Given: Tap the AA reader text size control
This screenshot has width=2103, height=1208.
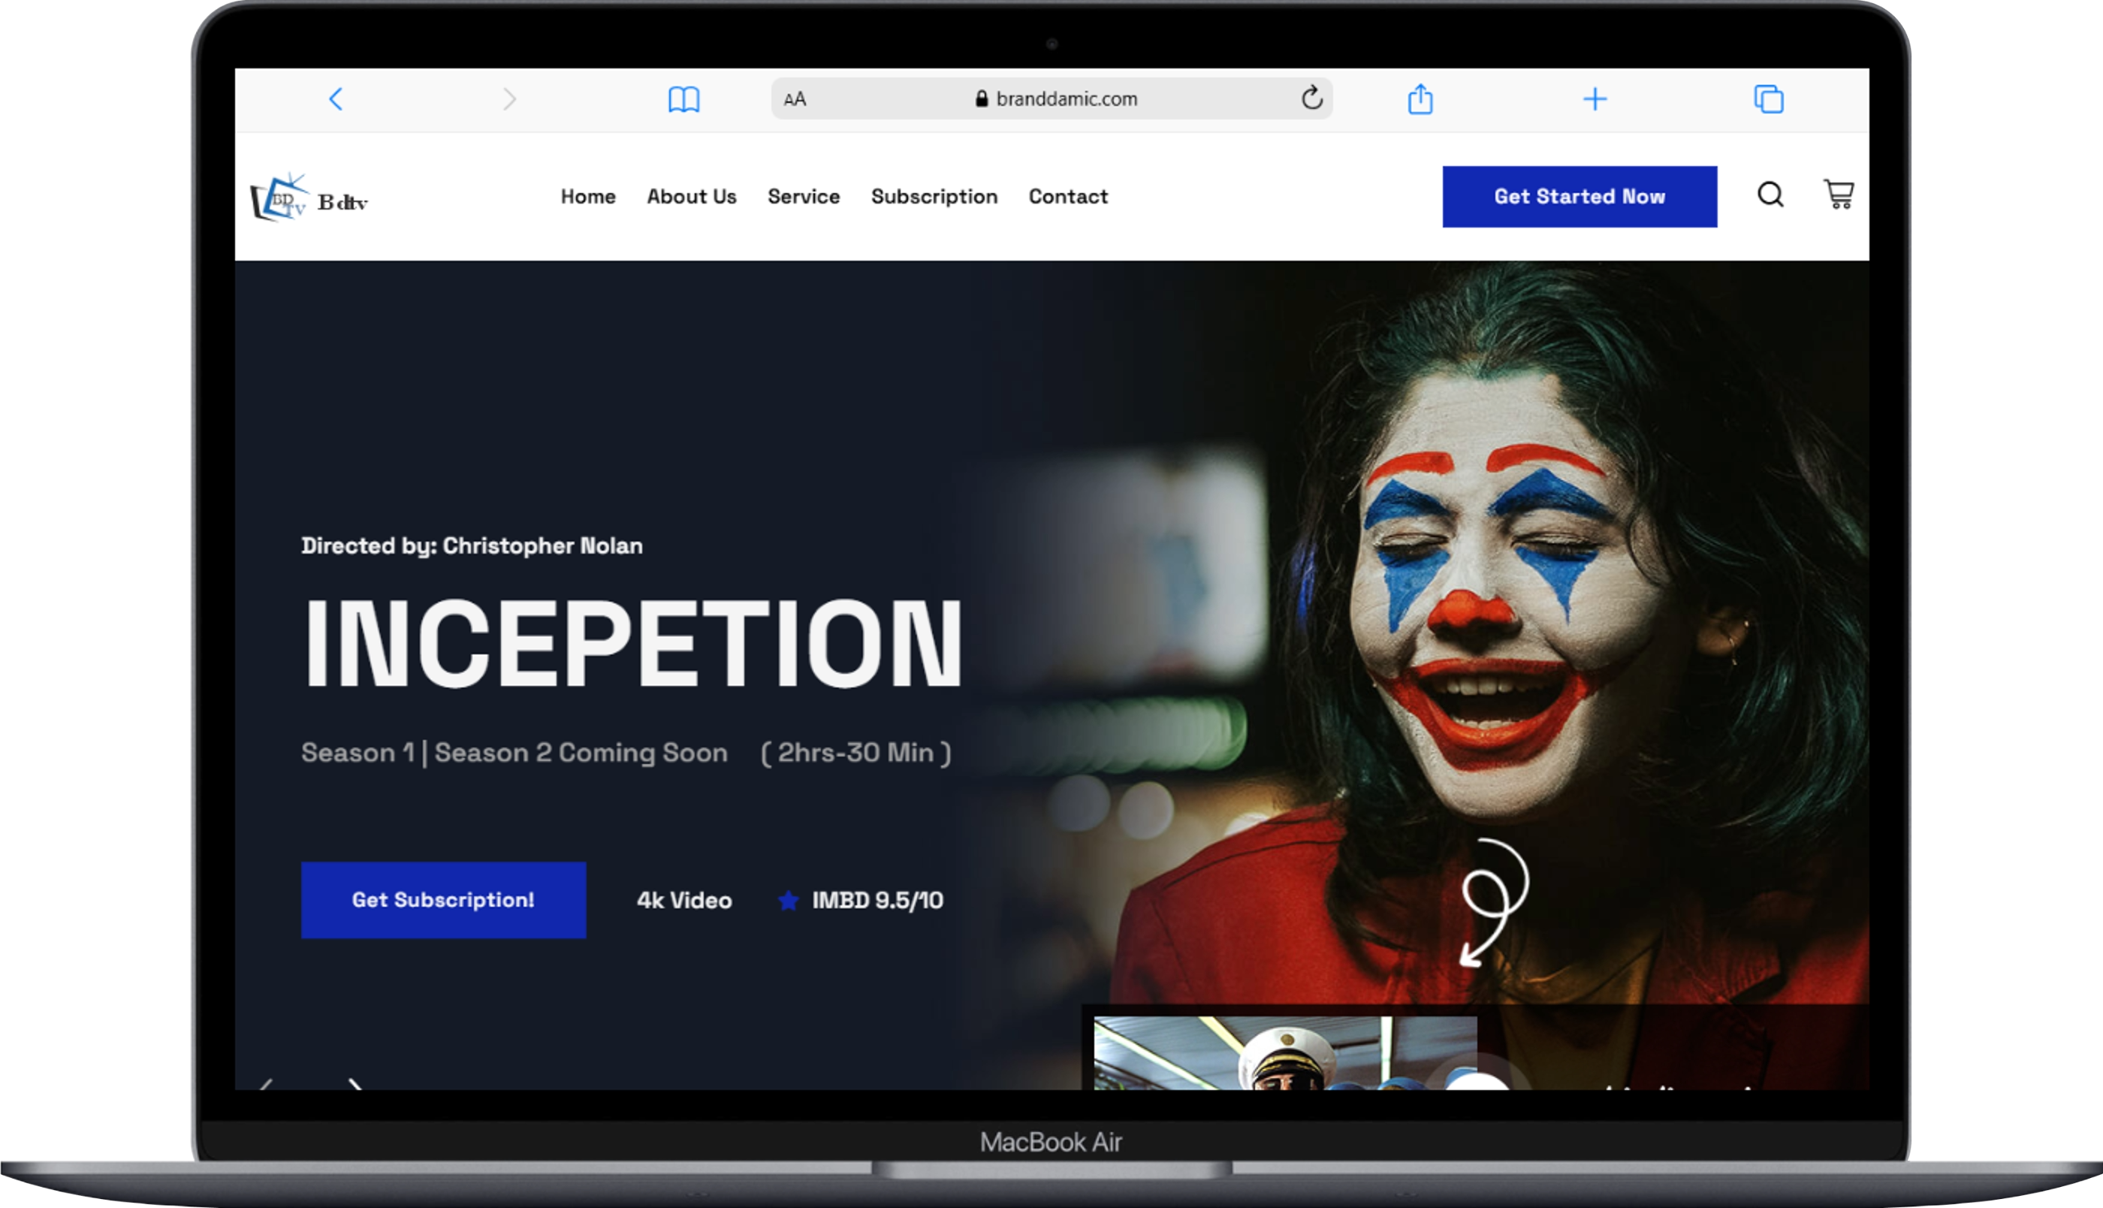Looking at the screenshot, I should 795,98.
